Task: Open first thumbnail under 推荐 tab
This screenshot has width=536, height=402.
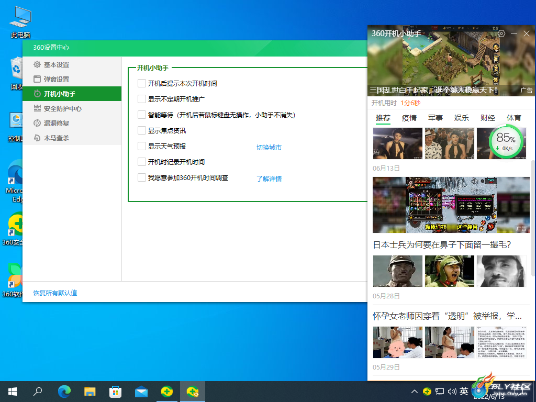Action: coord(398,143)
